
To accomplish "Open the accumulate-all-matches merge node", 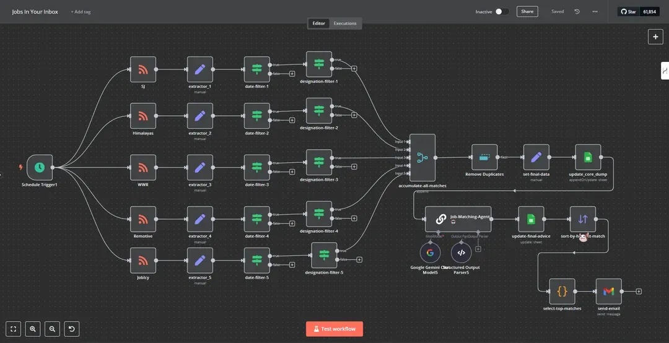I will [422, 158].
